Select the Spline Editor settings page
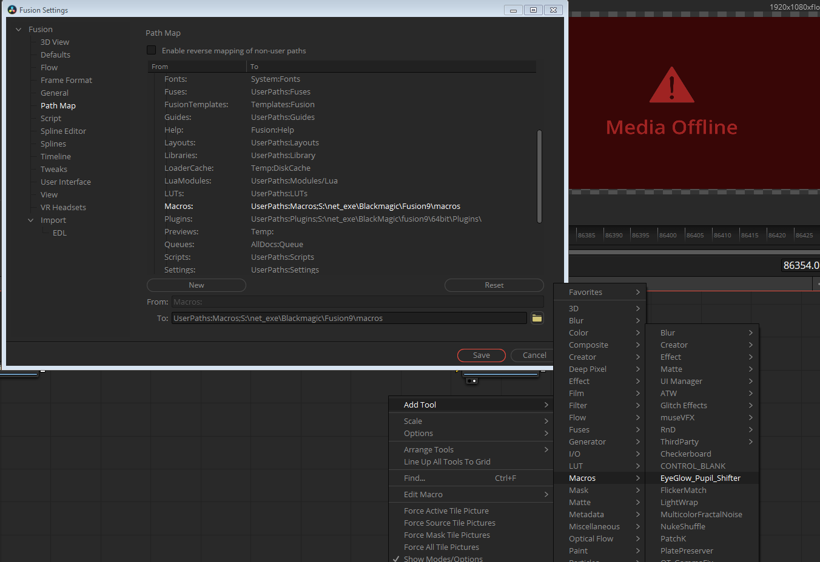Screen dimensions: 820x562 pyautogui.click(x=63, y=131)
